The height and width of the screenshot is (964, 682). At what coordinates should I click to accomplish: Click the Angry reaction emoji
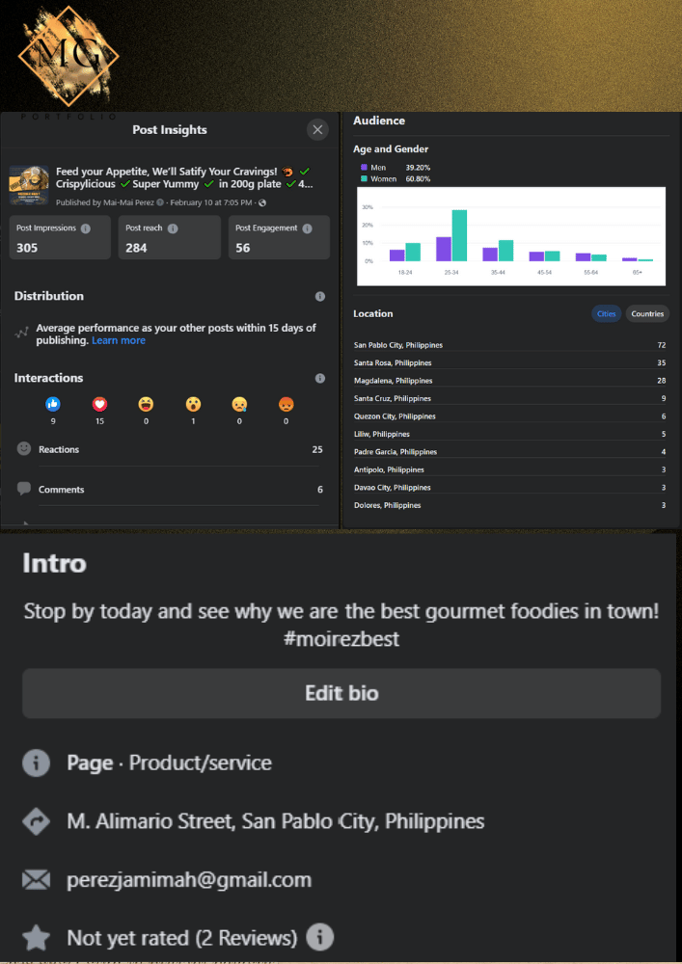coord(286,405)
